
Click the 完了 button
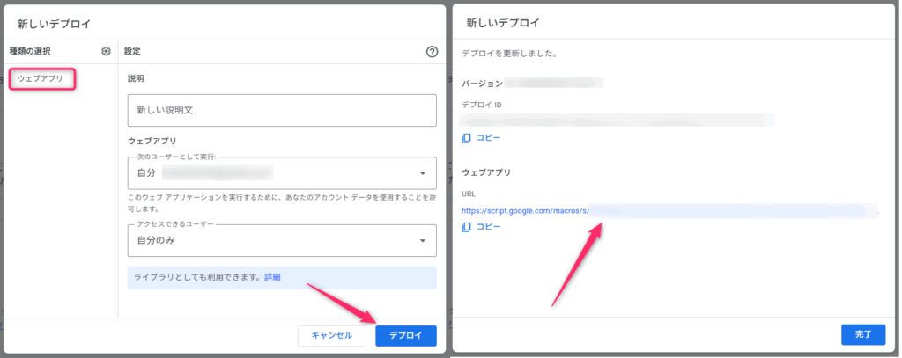click(863, 334)
